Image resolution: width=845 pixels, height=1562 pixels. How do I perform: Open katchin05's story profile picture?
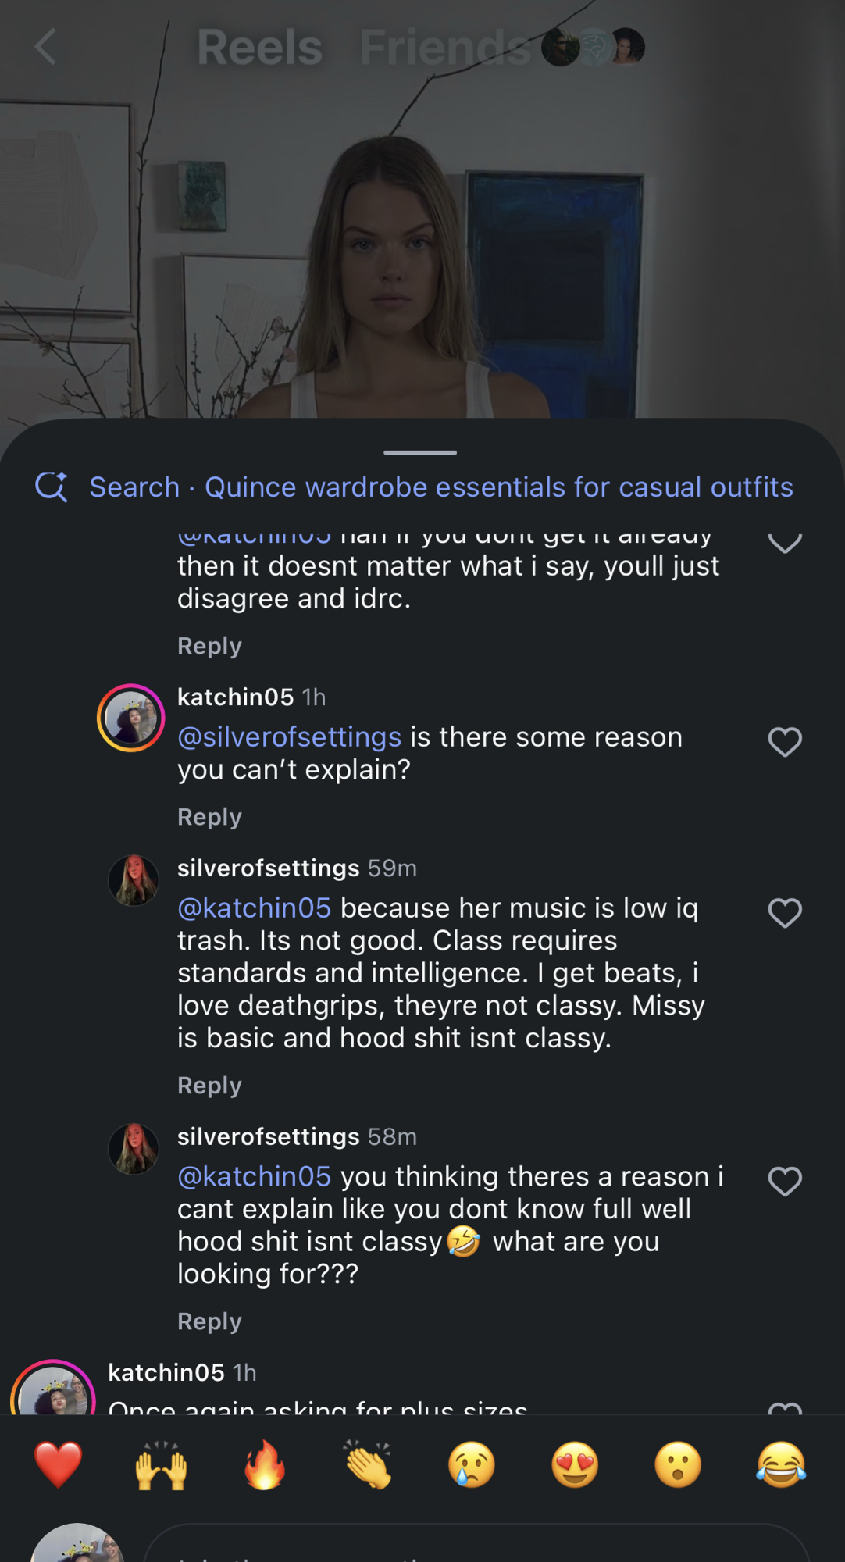(130, 718)
